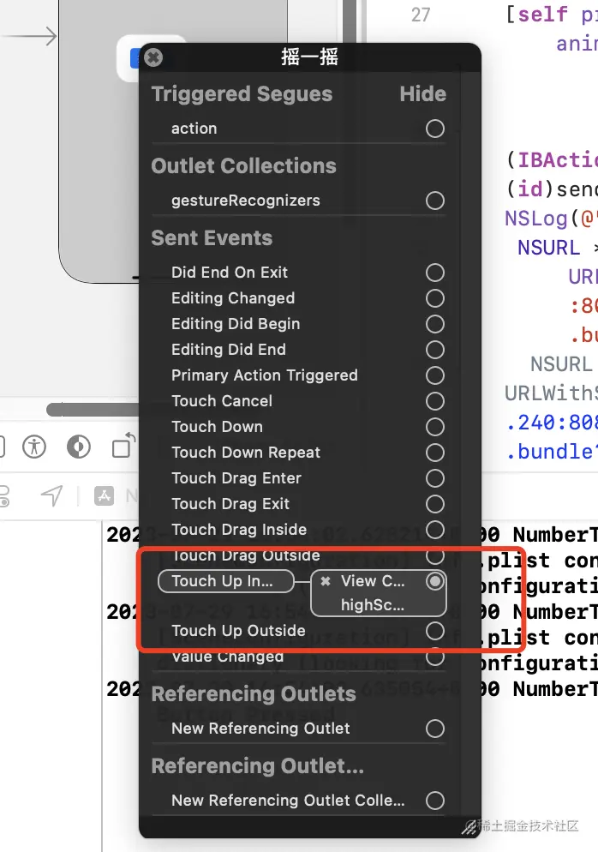This screenshot has width=598, height=852.
Task: Select the New Referencing Outlet label
Action: tap(260, 728)
